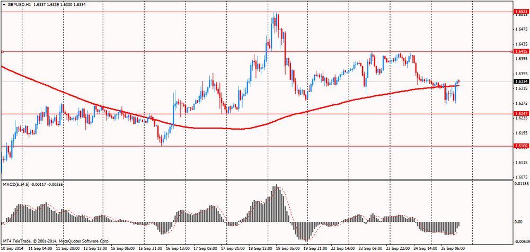Click the 1.6235 price scale value
Screen dimensions: 530x252
pos(520,118)
